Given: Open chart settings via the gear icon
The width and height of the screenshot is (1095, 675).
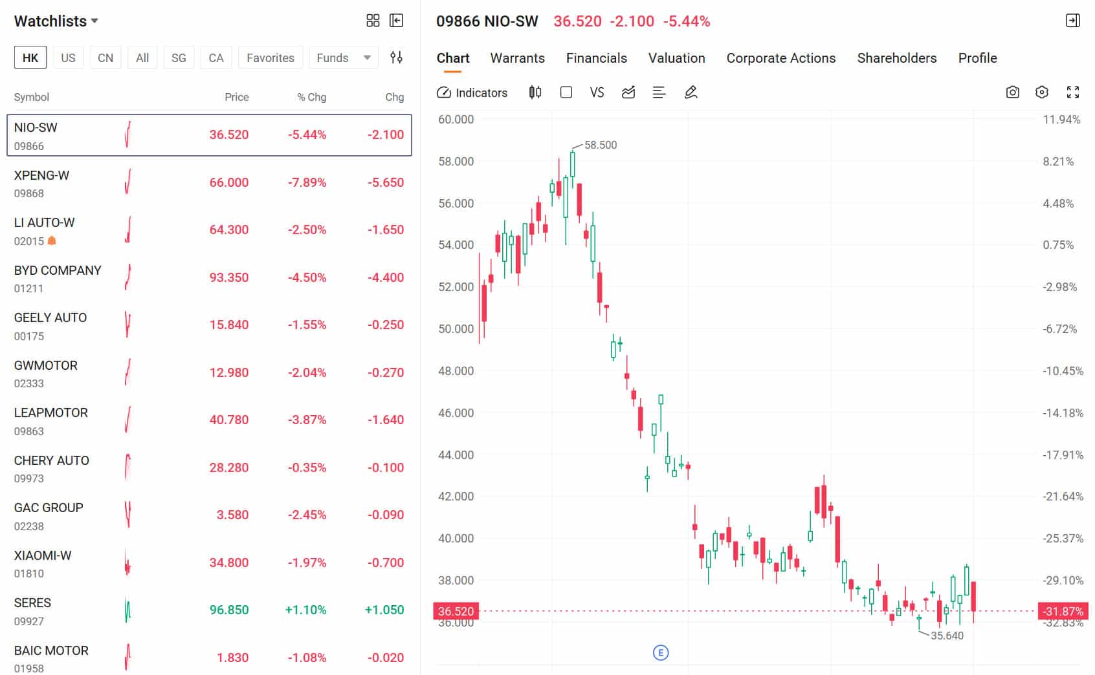Looking at the screenshot, I should click(1042, 92).
